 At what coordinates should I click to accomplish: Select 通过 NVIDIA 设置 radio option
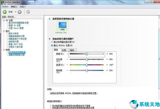(x=52, y=45)
